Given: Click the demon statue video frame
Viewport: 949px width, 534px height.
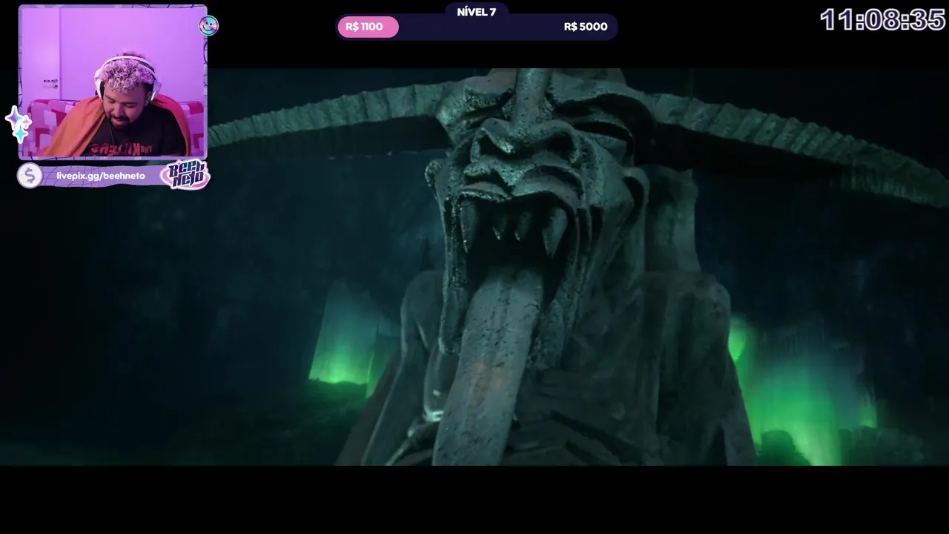Looking at the screenshot, I should click(474, 267).
